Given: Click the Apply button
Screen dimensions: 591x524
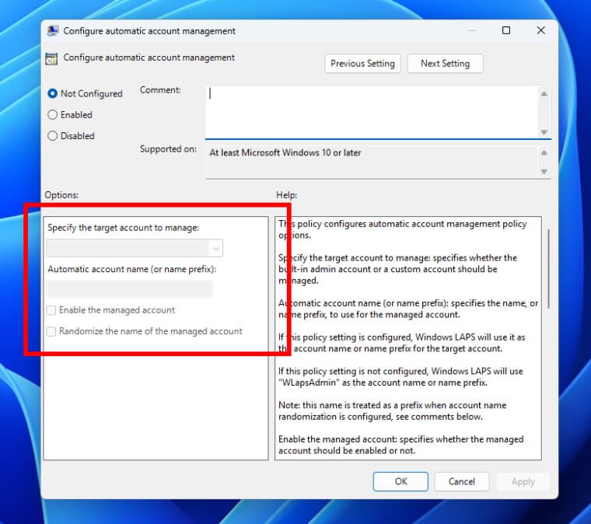Looking at the screenshot, I should (523, 481).
